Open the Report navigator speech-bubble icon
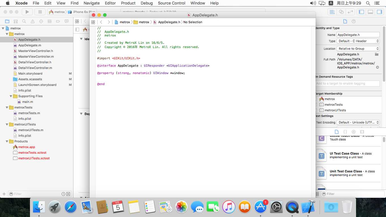Image resolution: width=386 pixels, height=217 pixels. [x=66, y=21]
